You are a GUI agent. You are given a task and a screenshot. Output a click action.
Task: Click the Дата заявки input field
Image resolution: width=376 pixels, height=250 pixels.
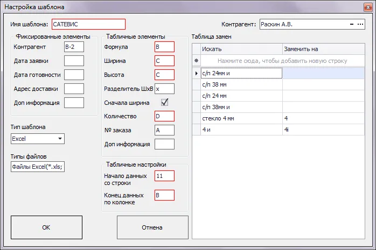74,61
